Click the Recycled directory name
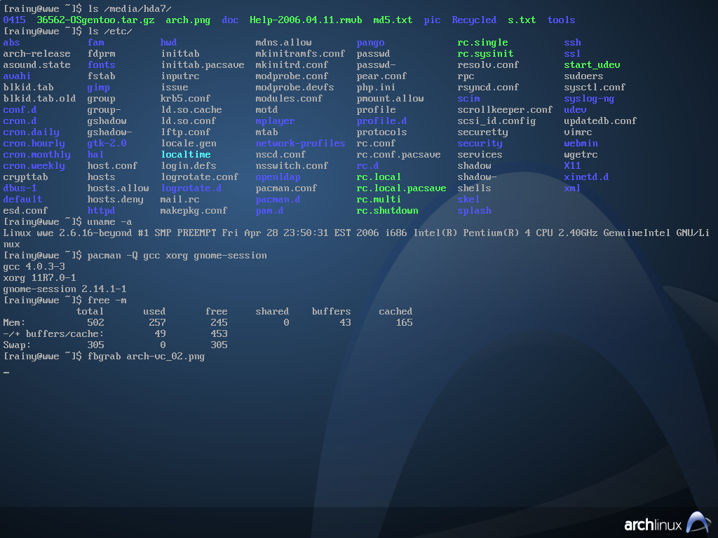 click(474, 20)
